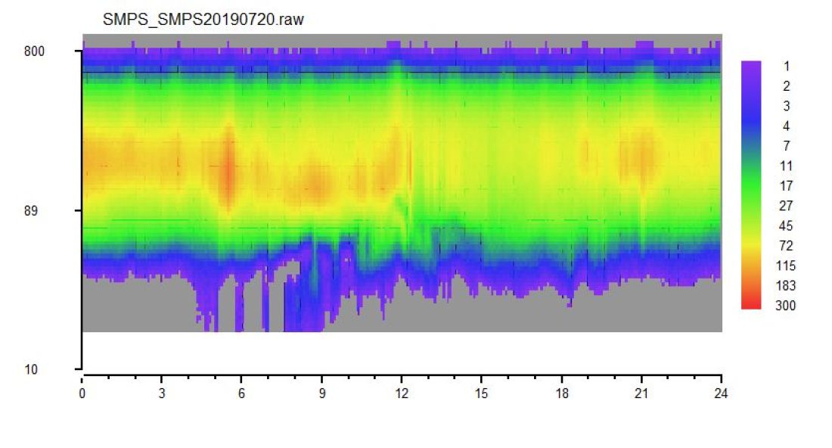
Task: Click the SMPS heatmap plot area
Action: coord(402,183)
